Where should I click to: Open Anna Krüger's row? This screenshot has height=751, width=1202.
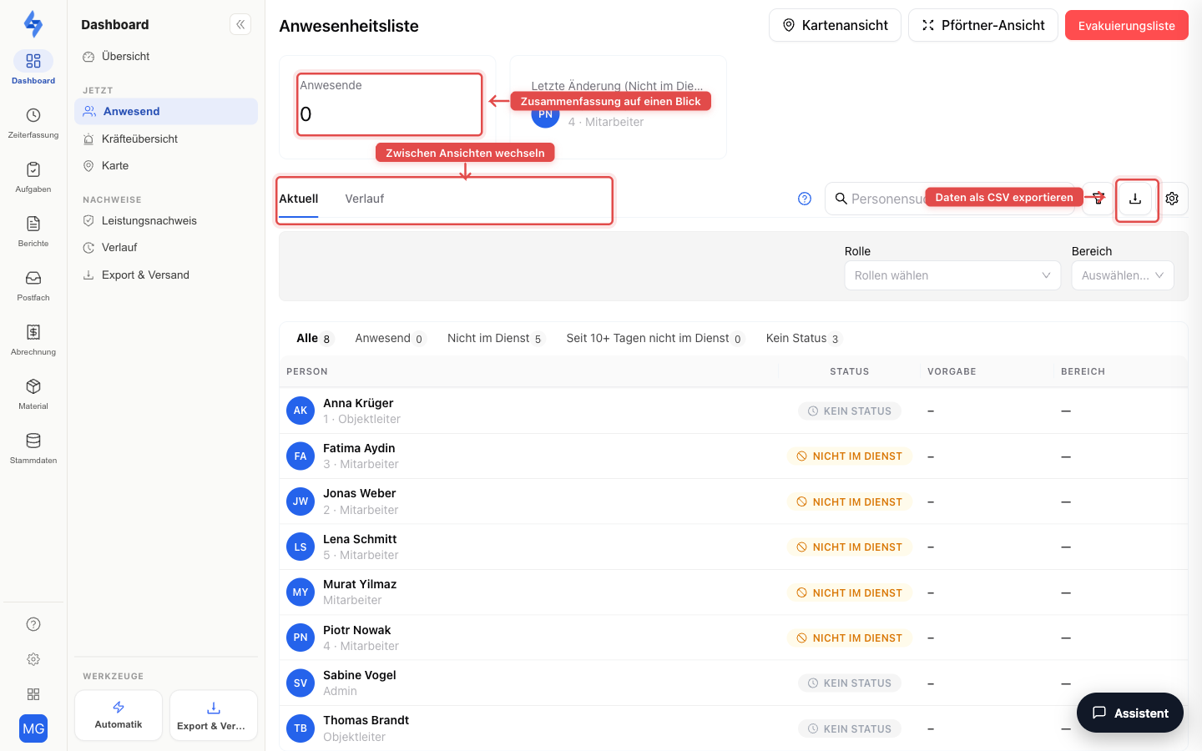click(x=733, y=411)
